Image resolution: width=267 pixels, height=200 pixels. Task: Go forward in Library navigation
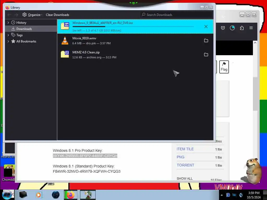16,15
